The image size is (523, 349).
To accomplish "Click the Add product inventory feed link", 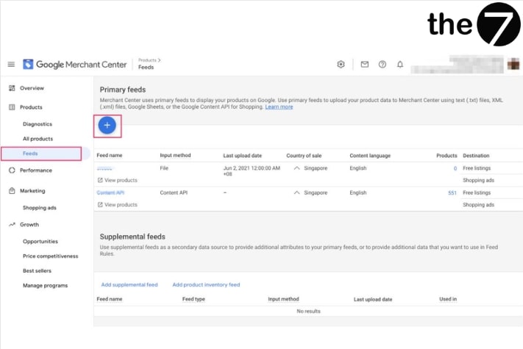I will [206, 285].
